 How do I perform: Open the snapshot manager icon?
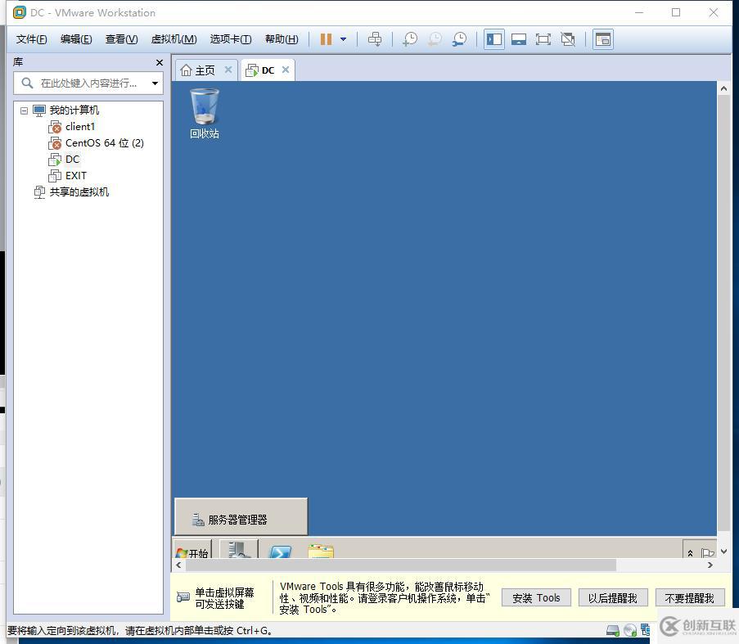(x=459, y=39)
